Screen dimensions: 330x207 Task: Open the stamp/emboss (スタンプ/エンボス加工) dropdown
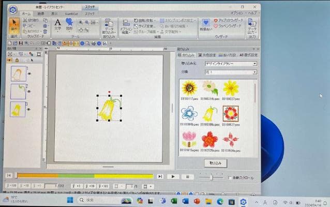click(x=178, y=20)
